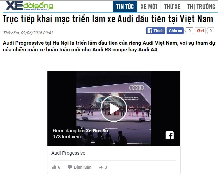The width and height of the screenshot is (218, 176).
Task: Click the Facebook logo on the video
Action: pyautogui.click(x=170, y=135)
